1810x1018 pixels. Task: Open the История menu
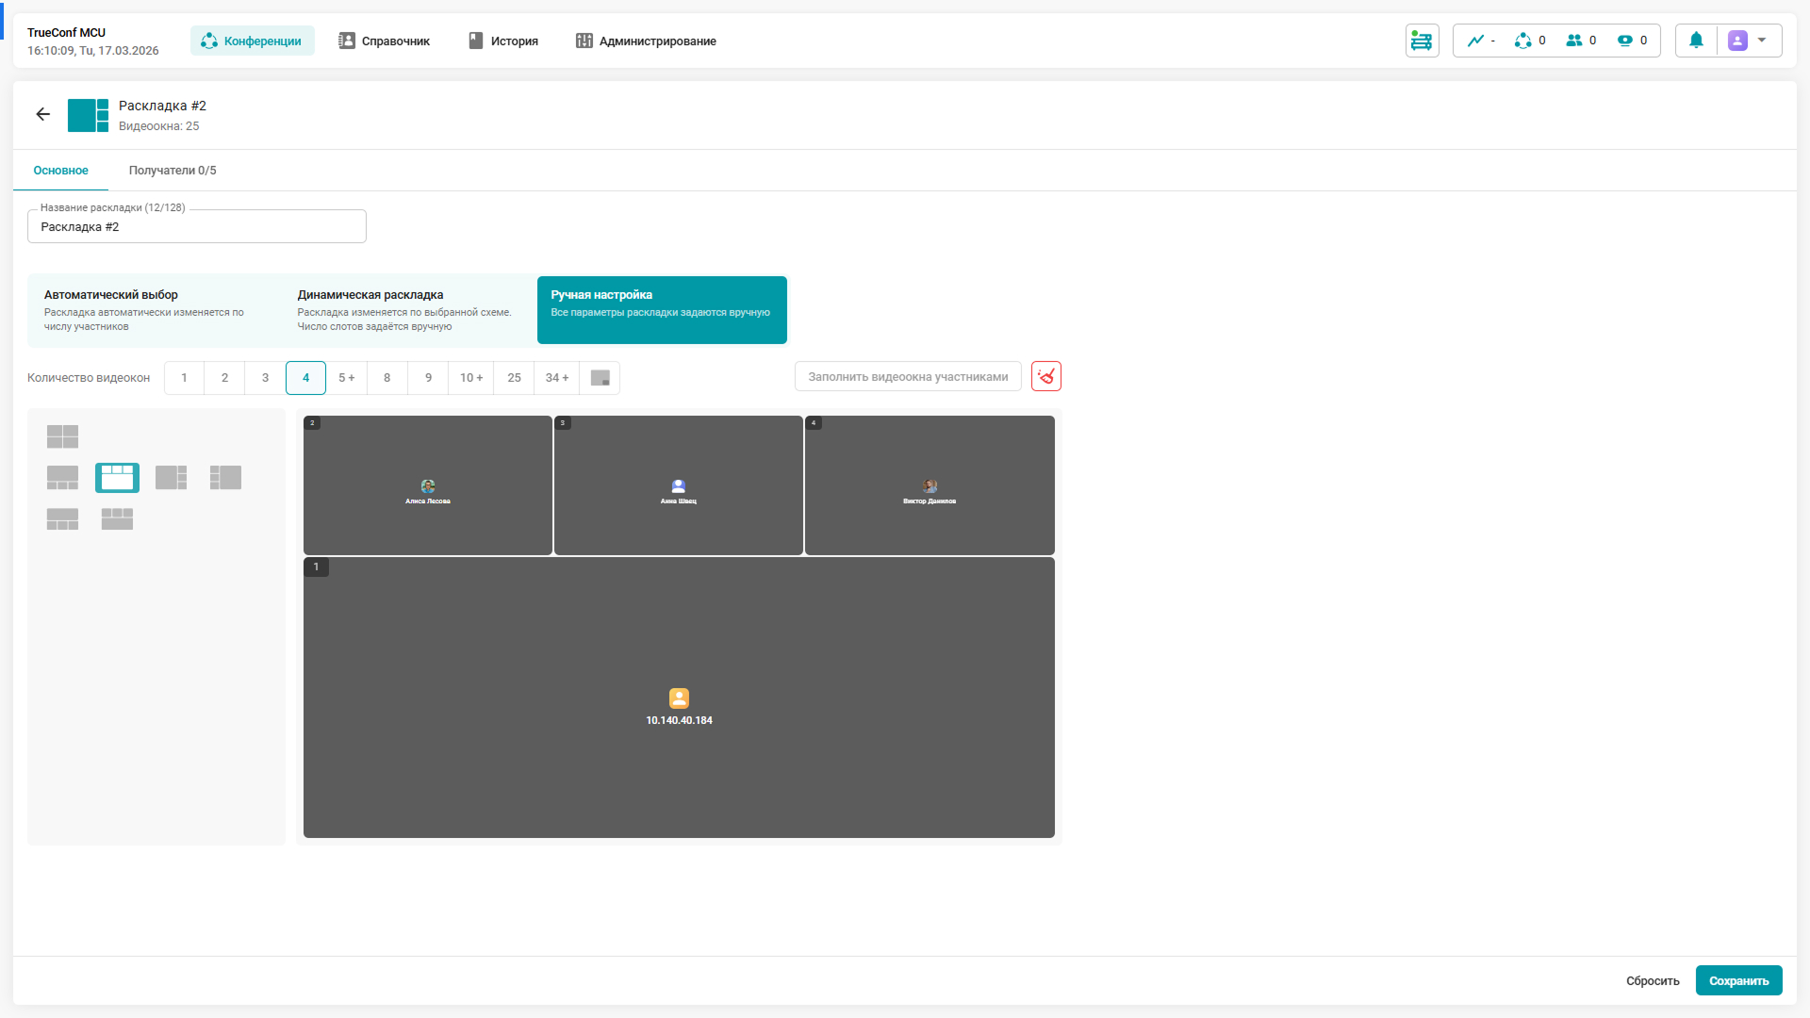point(503,41)
